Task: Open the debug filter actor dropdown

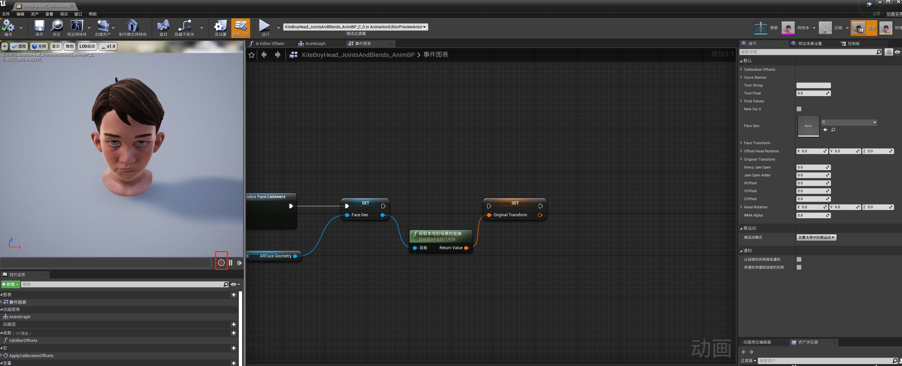Action: click(x=355, y=27)
